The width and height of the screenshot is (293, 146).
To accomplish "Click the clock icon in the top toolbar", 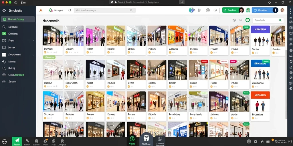I will [215, 10].
